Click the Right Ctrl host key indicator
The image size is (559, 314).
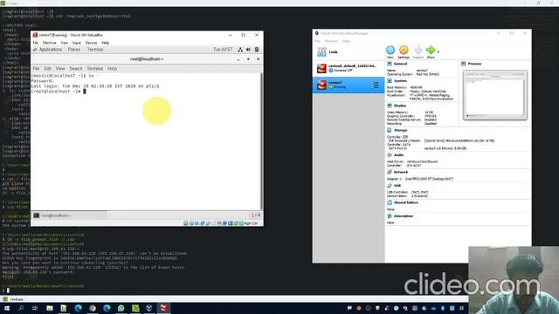tap(251, 223)
